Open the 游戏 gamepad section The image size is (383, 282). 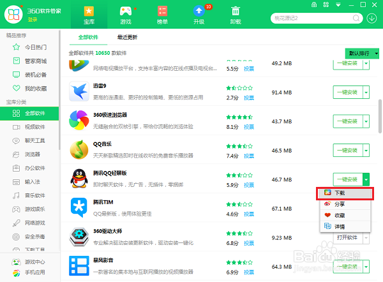point(126,15)
